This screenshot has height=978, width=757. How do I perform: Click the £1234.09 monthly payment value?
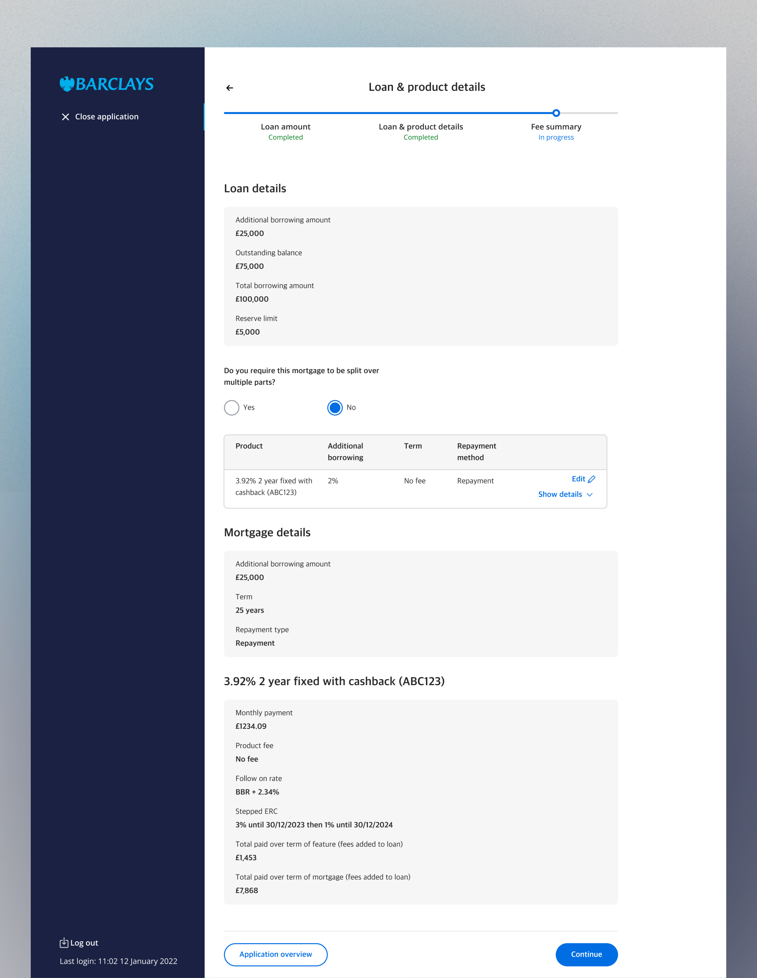click(251, 726)
